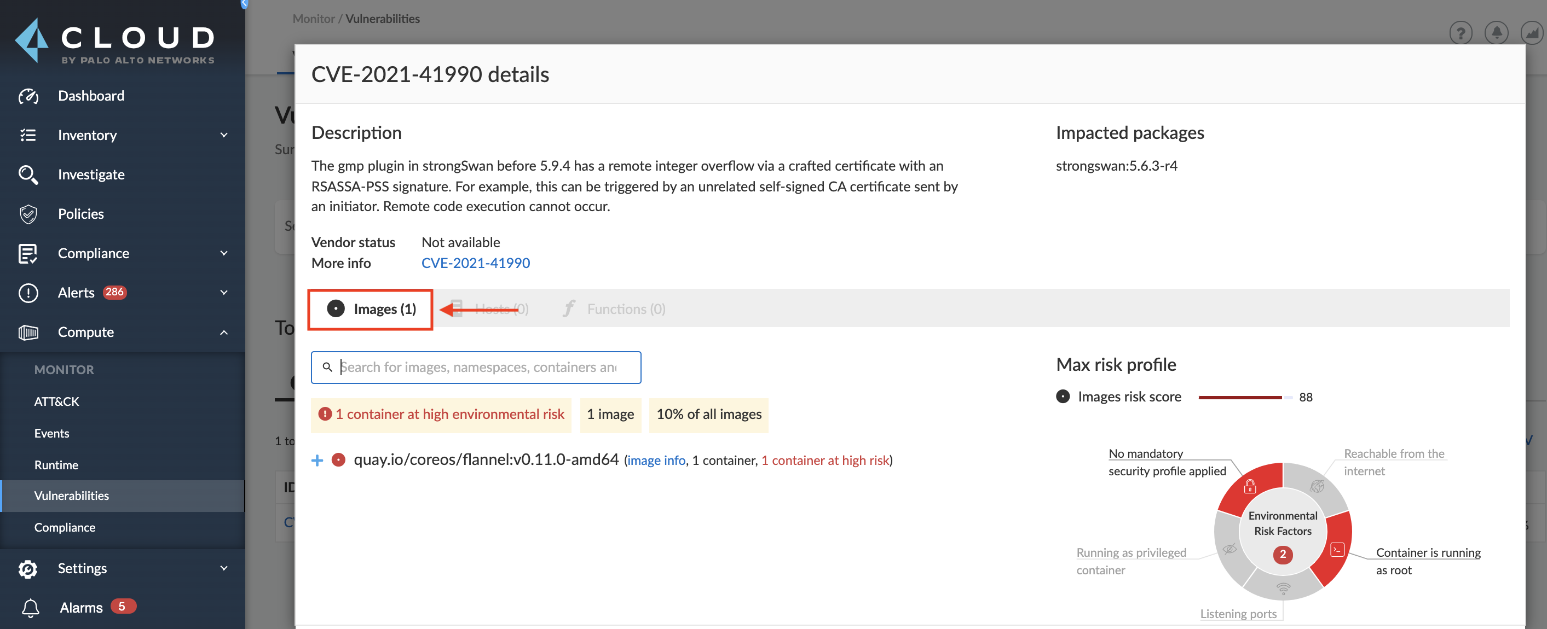Click the lock icon in risk factors chart
This screenshot has width=1547, height=629.
(x=1250, y=486)
